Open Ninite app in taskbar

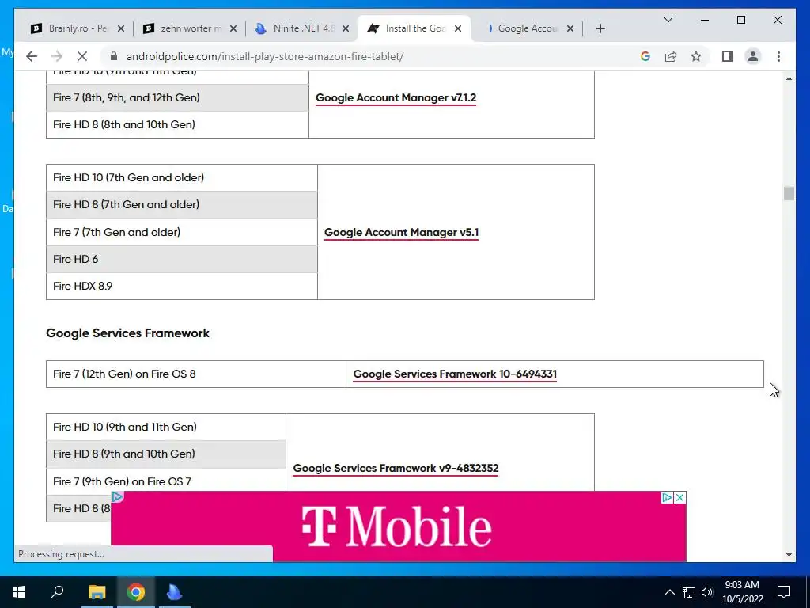tap(175, 592)
